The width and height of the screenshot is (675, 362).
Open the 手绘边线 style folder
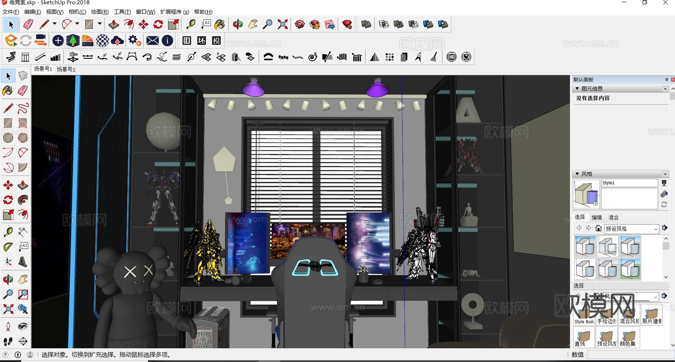click(607, 314)
